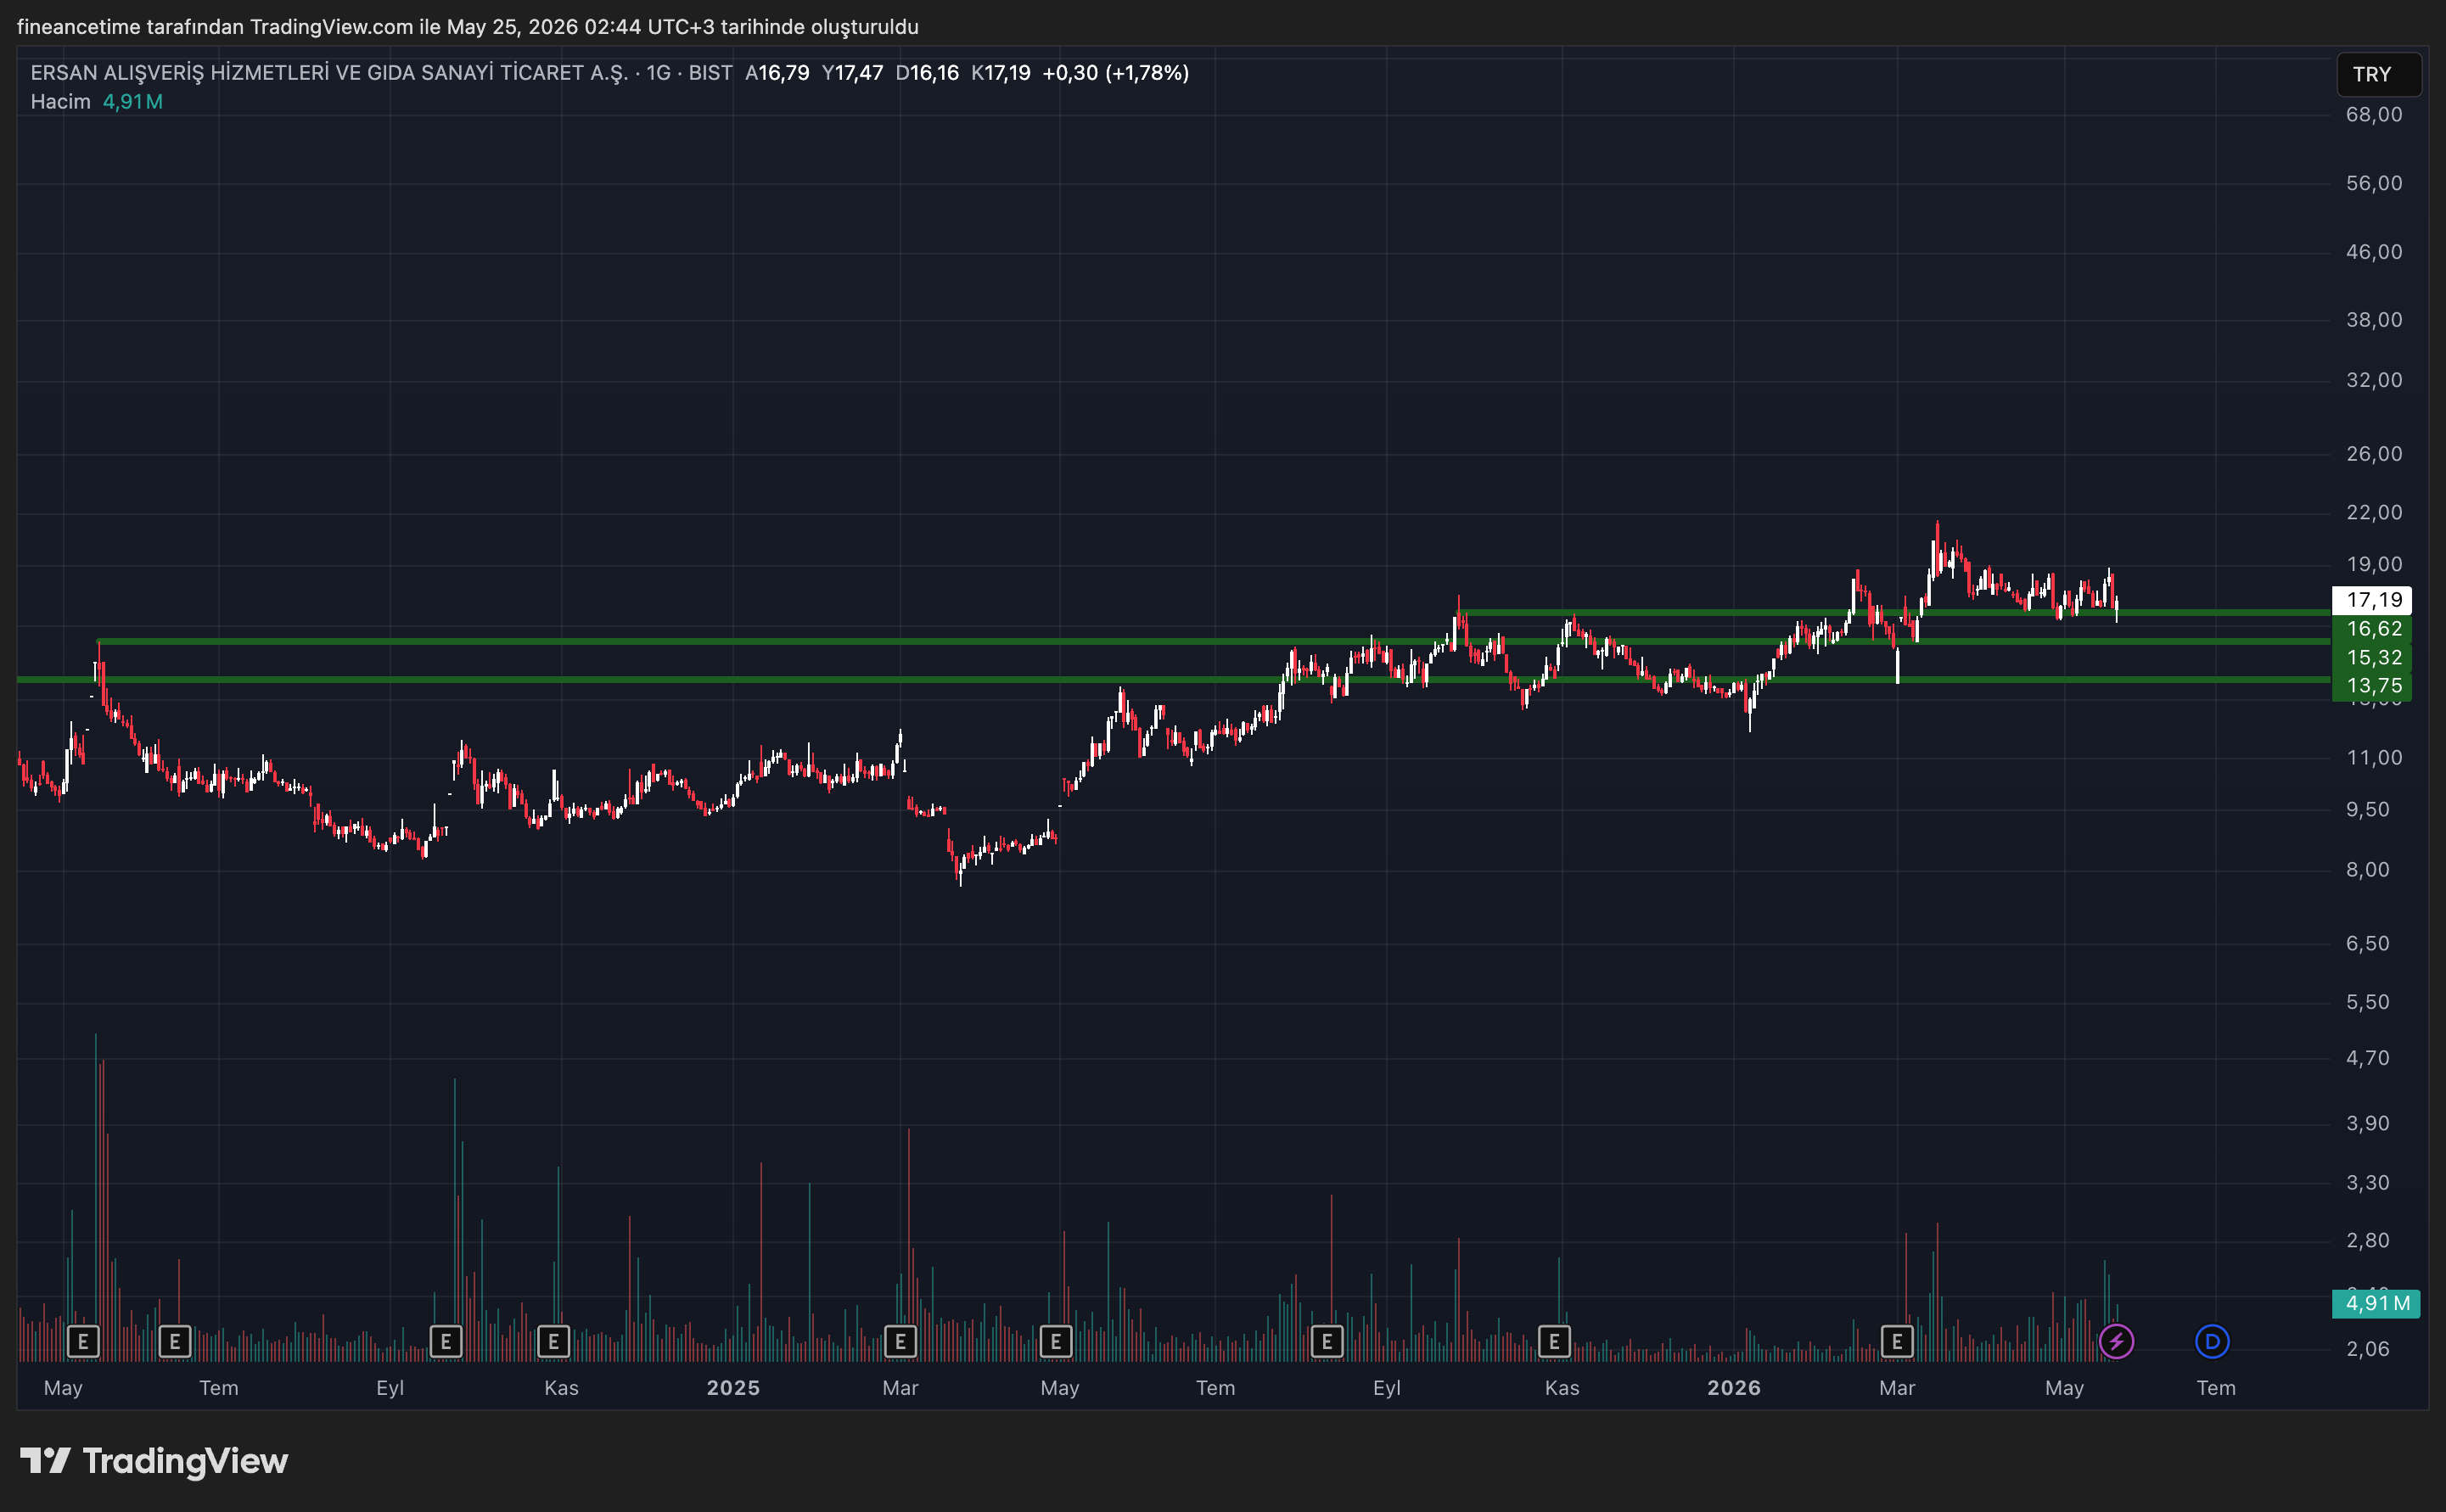Click the 38,00 price axis label

[2374, 320]
